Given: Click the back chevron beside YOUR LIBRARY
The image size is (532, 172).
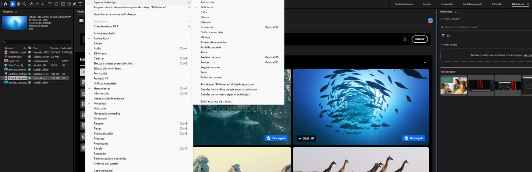Looking at the screenshot, I should pyautogui.click(x=441, y=19).
